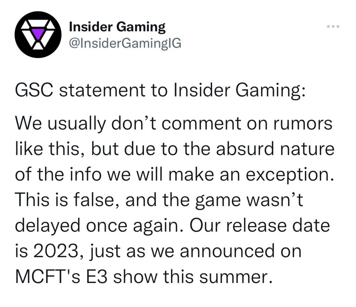Click the word 'rumors' in the tweet

(x=303, y=124)
